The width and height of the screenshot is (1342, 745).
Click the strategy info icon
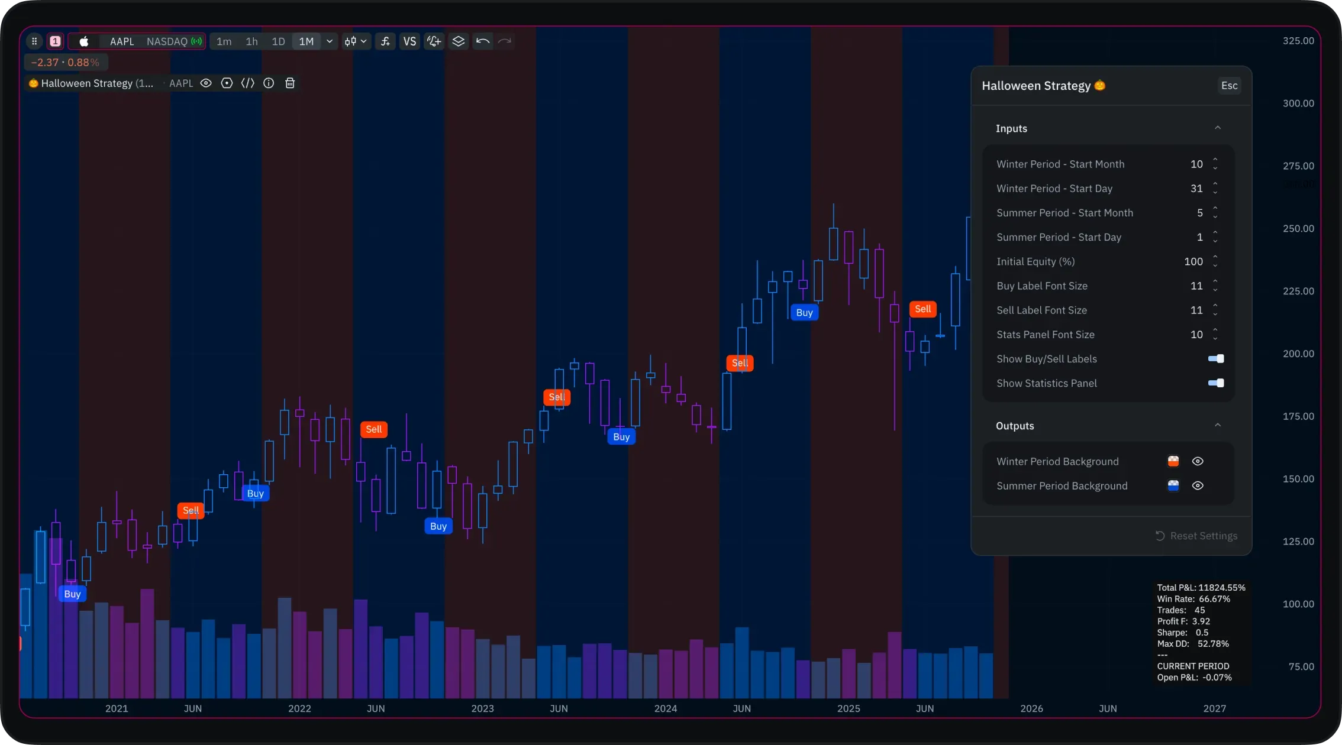[x=269, y=83]
